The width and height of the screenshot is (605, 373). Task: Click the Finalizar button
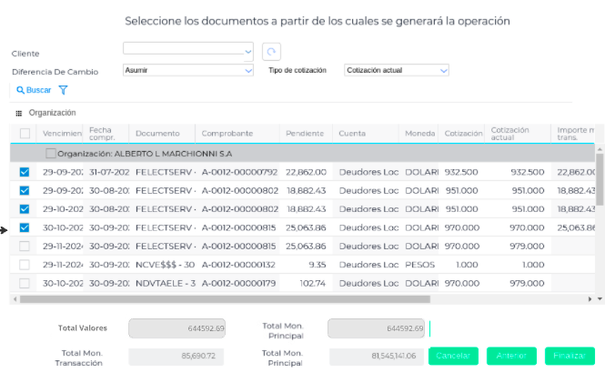click(570, 356)
